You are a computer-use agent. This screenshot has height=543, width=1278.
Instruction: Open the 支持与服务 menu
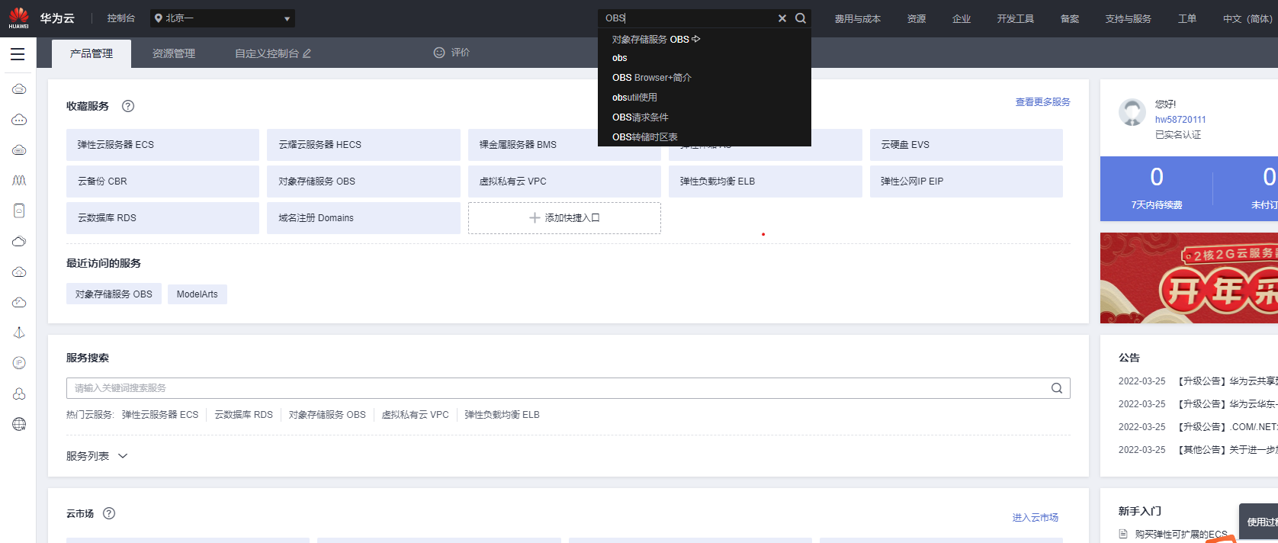coord(1129,18)
